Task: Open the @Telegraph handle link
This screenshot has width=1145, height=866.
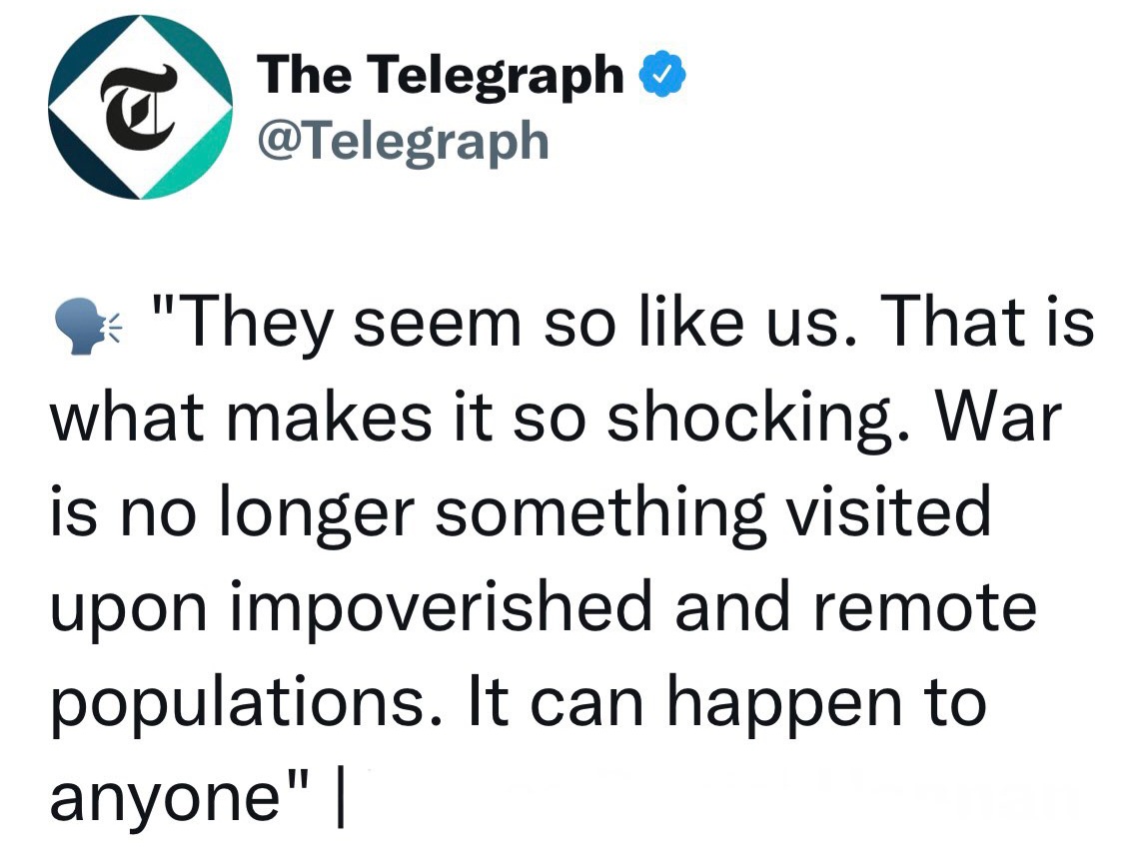Action: pyautogui.click(x=403, y=141)
